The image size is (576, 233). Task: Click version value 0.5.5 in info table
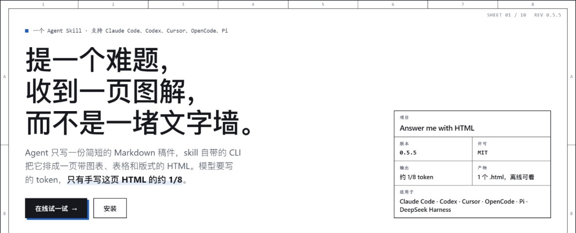(x=408, y=152)
